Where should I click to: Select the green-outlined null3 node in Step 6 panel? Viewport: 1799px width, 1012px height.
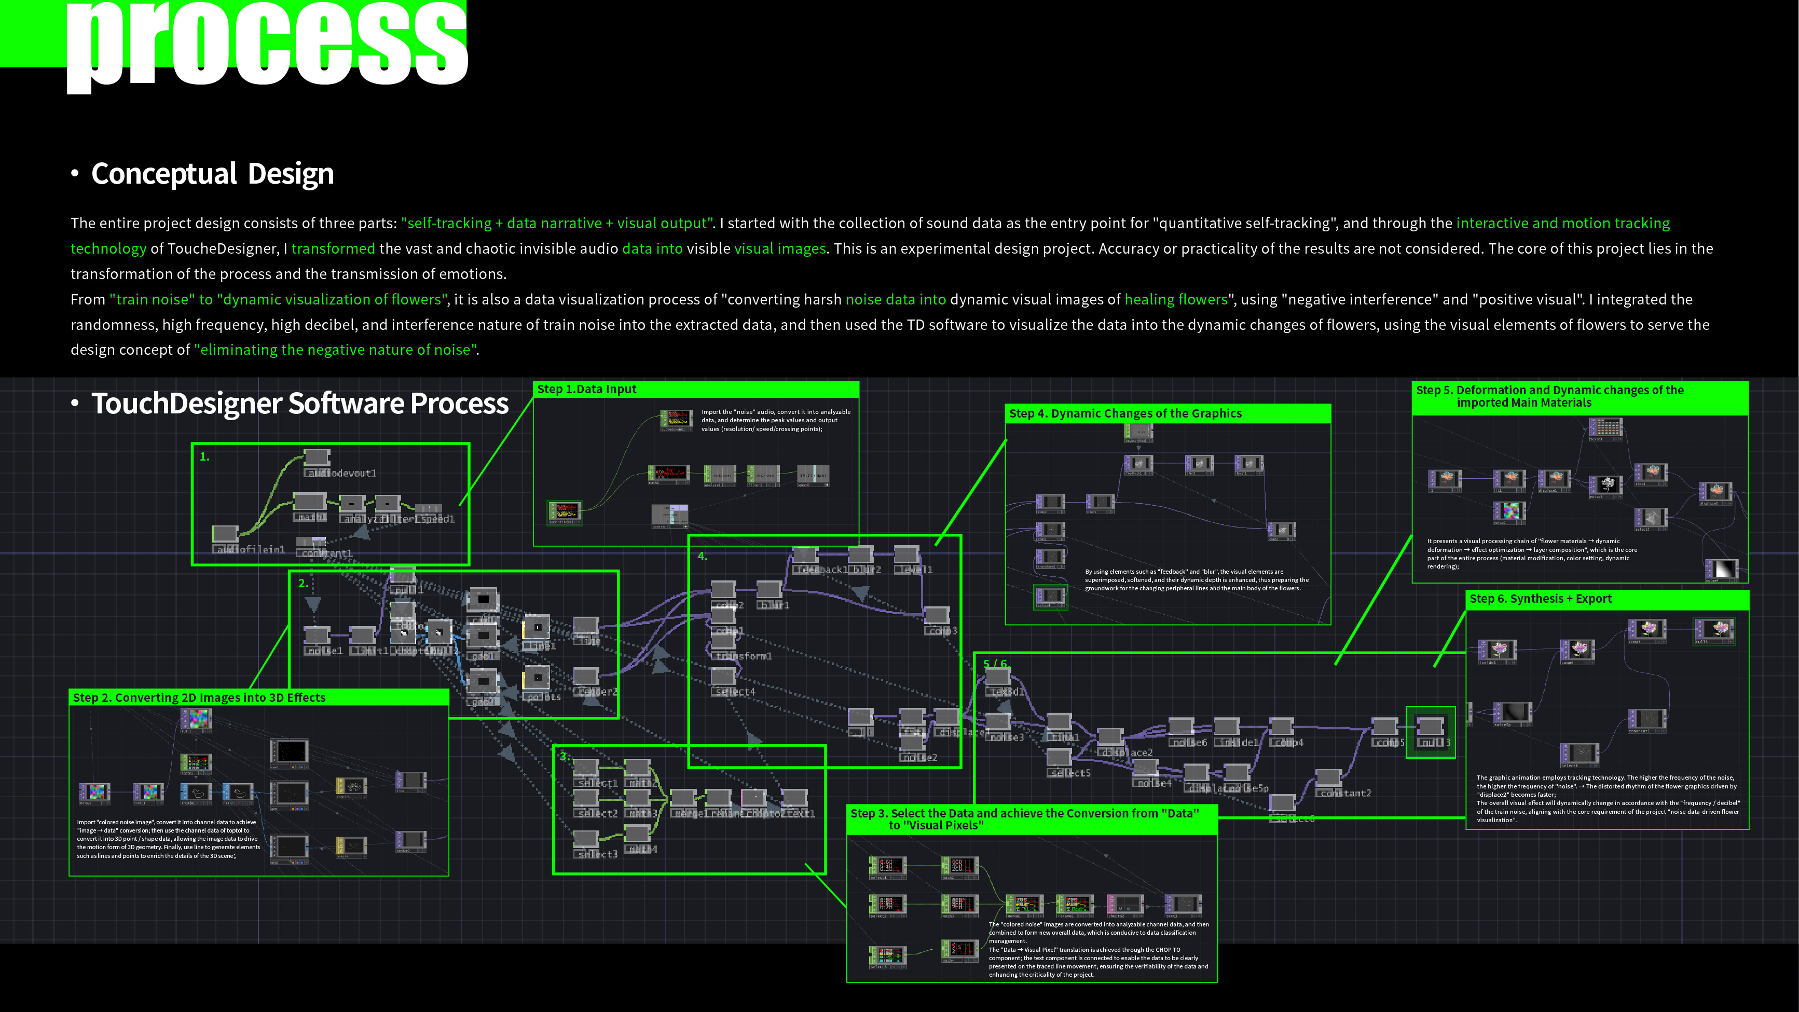[1714, 631]
